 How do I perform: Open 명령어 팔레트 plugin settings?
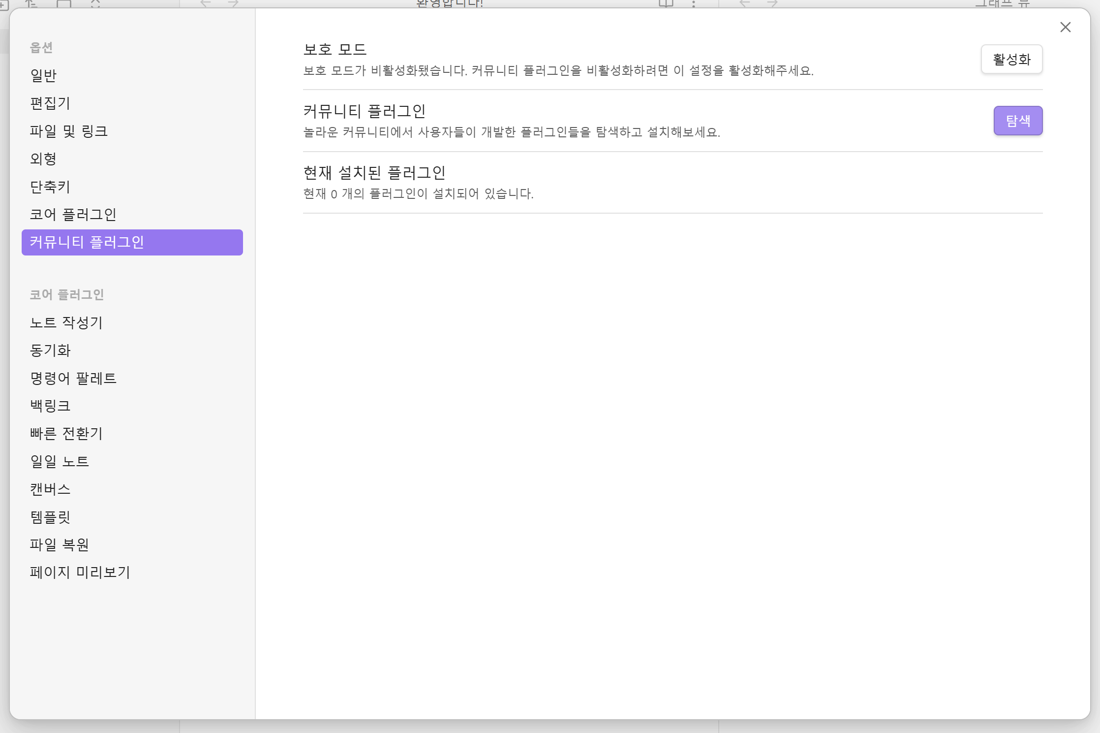point(73,378)
